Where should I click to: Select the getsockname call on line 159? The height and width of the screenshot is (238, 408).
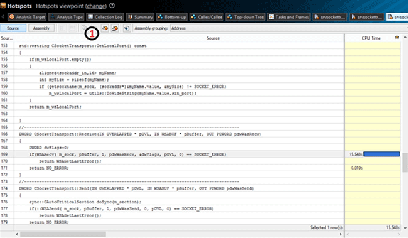pos(132,87)
